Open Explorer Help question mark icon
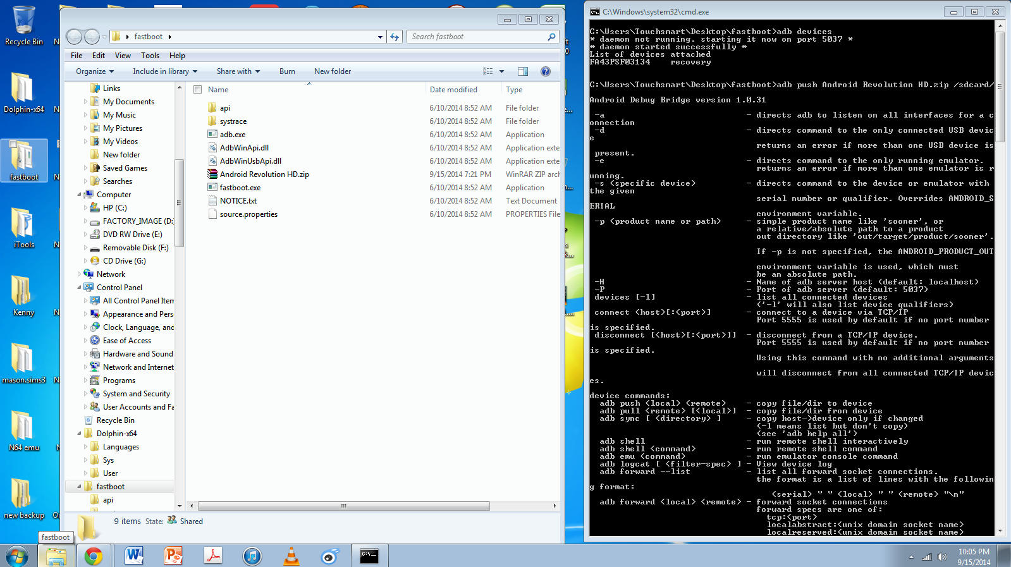Viewport: 1011px width, 567px height. coord(546,71)
